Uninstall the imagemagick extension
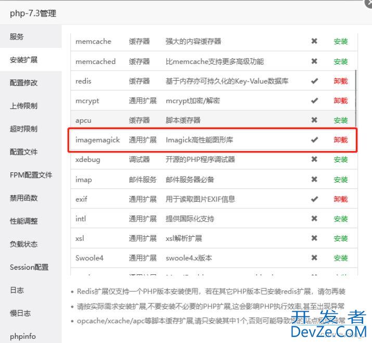 [341, 140]
